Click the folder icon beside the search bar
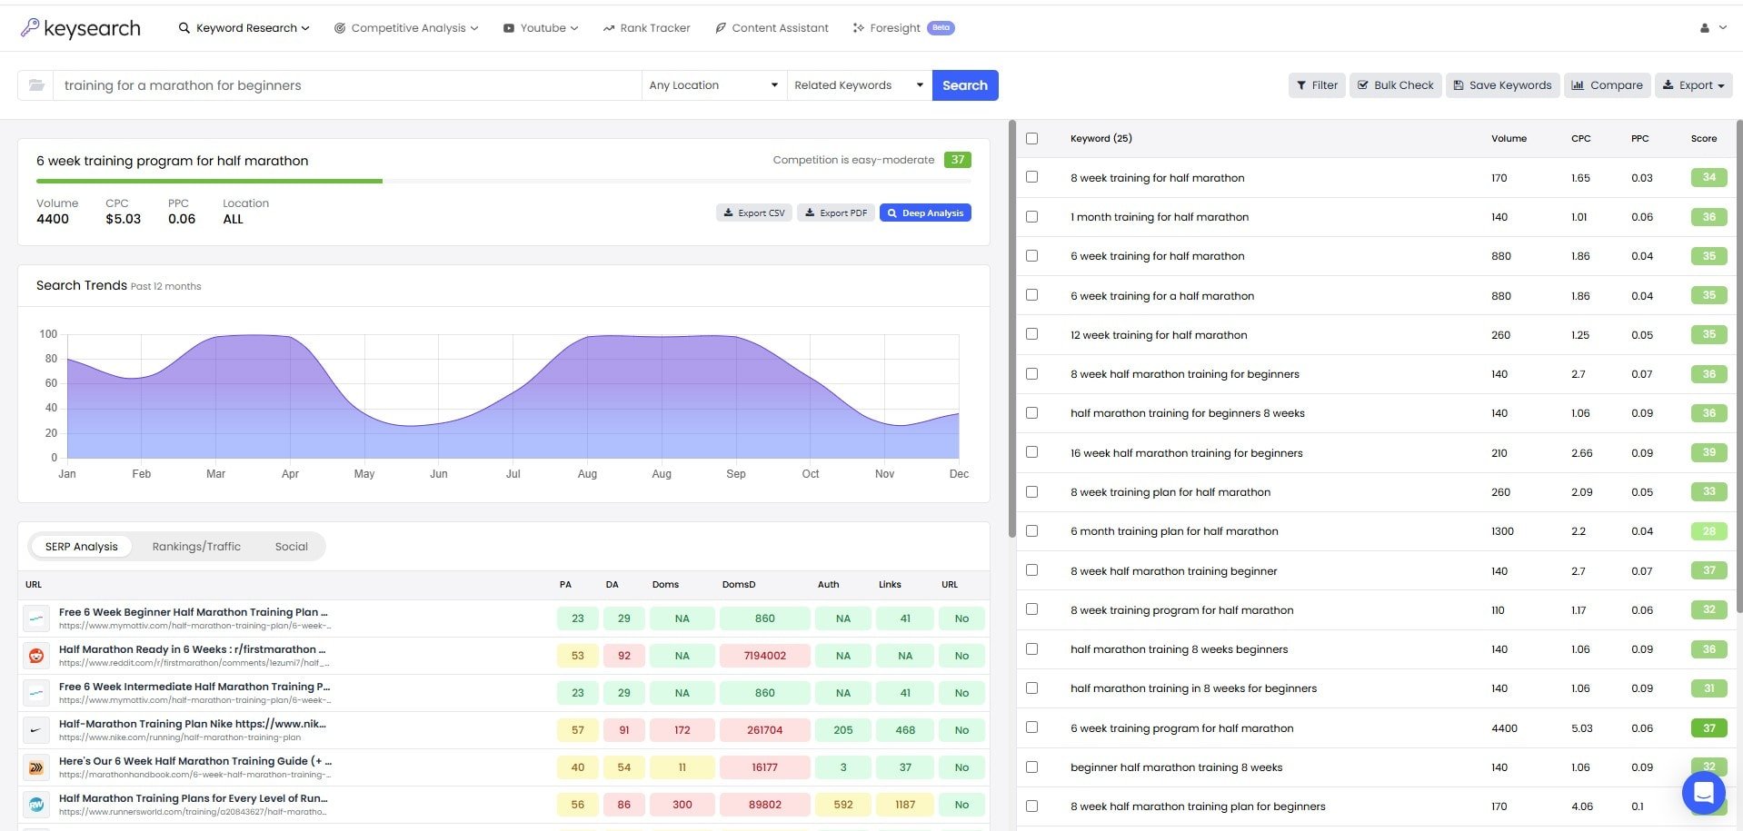Screen dimensions: 1743x831 tap(35, 84)
